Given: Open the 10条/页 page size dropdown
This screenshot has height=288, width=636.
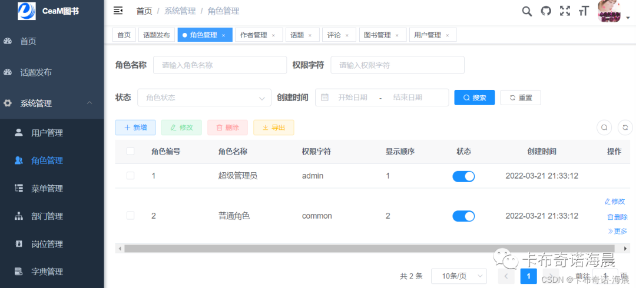Looking at the screenshot, I should tap(459, 276).
